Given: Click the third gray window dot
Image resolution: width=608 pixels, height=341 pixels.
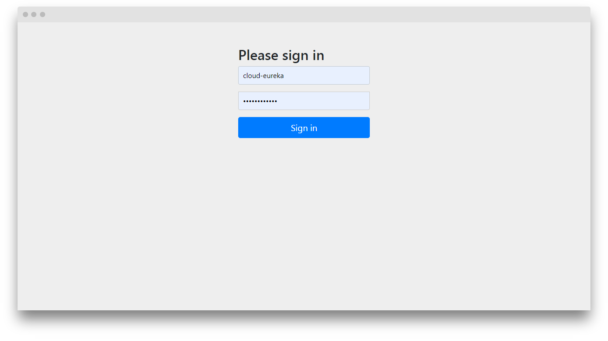Looking at the screenshot, I should [x=43, y=14].
